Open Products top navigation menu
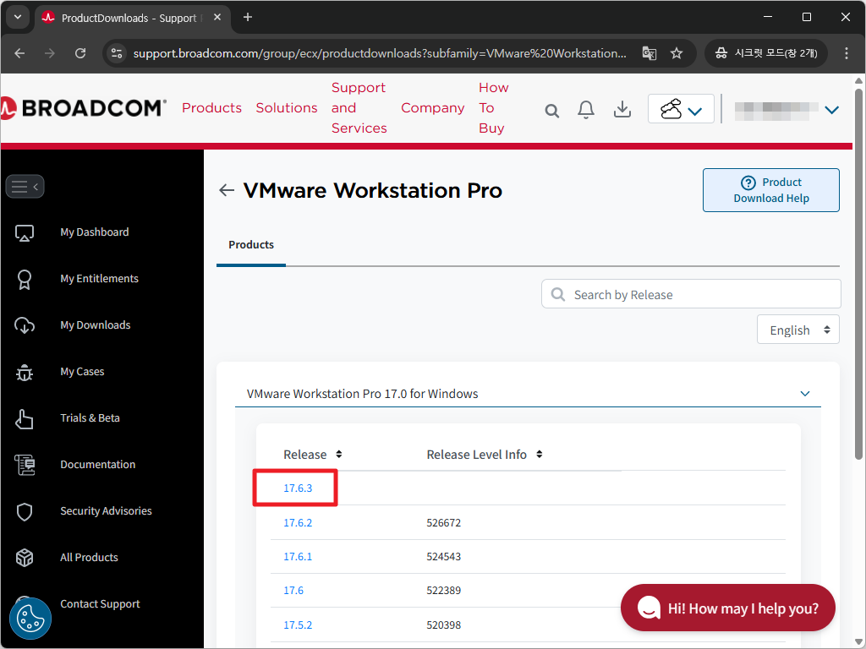Viewport: 866px width, 649px height. [211, 107]
